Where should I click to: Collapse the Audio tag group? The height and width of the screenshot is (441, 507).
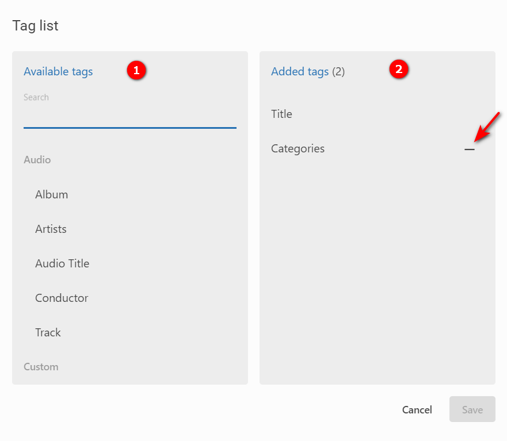(37, 160)
